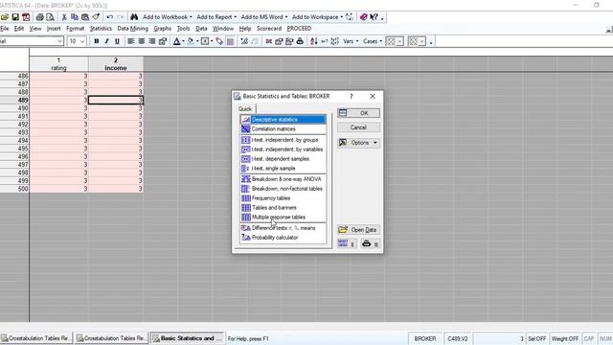Viewport: 613px width, 345px height.
Task: Select the Quick tab in dialog
Action: tap(245, 108)
